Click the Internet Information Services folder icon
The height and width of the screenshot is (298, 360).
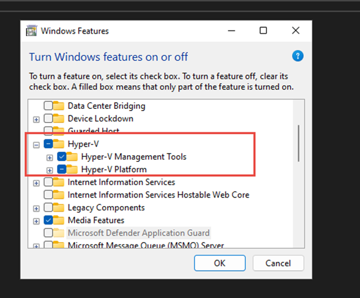[x=59, y=182]
